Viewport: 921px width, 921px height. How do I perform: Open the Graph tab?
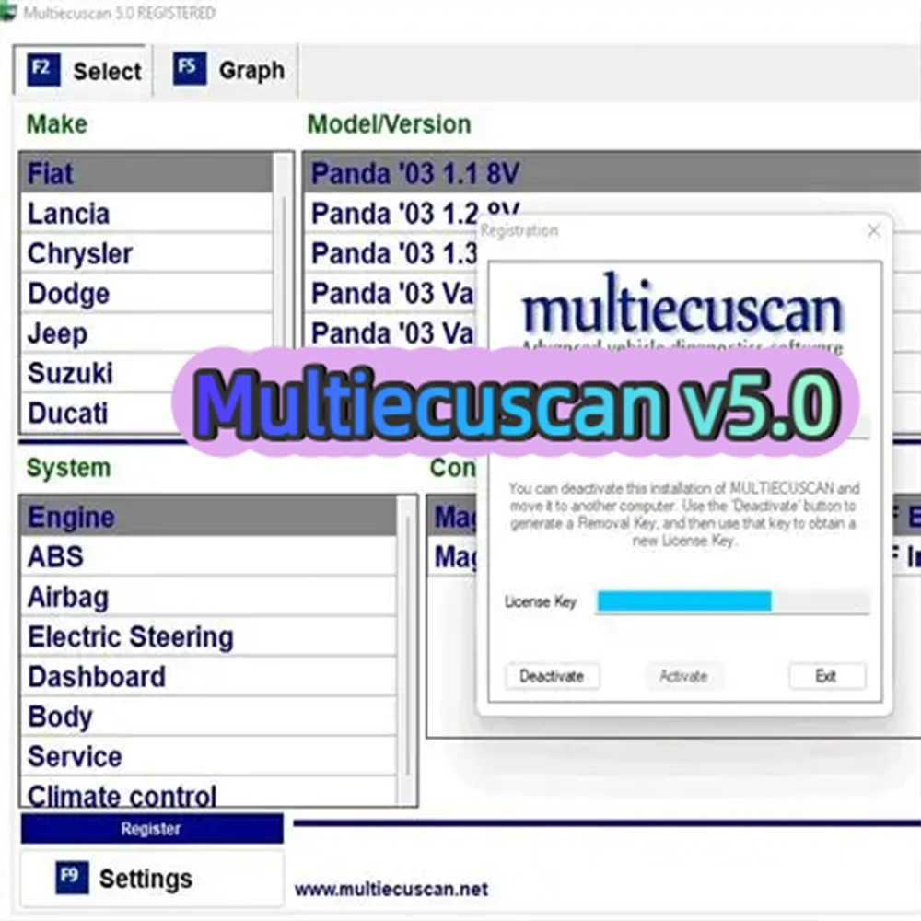[227, 70]
